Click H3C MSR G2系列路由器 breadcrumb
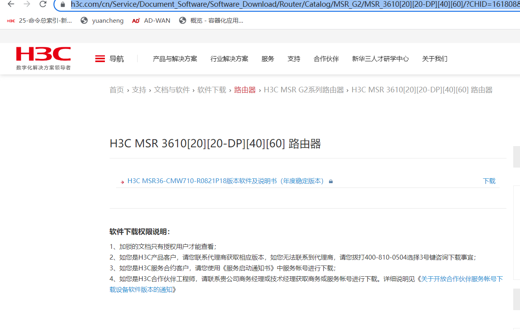The height and width of the screenshot is (330, 520). pyautogui.click(x=304, y=90)
